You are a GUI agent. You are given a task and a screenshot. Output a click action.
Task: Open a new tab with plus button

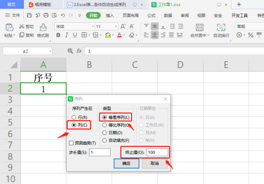tap(239, 4)
